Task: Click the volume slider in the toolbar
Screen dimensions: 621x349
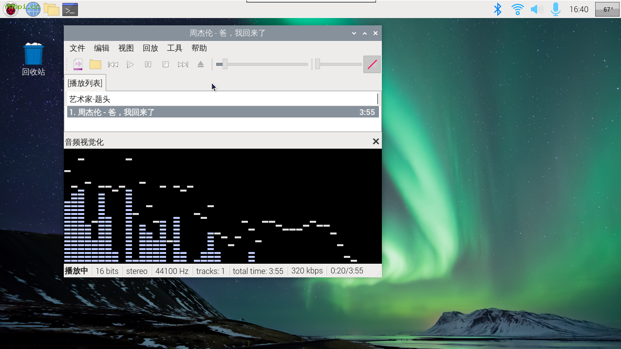Action: click(339, 64)
